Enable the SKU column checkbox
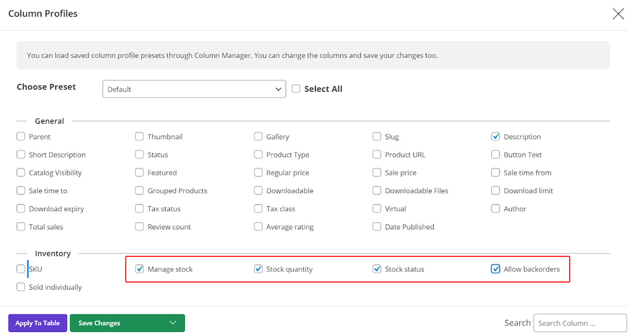Image resolution: width=629 pixels, height=336 pixels. [21, 269]
